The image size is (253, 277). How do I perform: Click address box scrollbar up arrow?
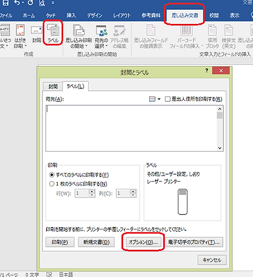[220, 109]
